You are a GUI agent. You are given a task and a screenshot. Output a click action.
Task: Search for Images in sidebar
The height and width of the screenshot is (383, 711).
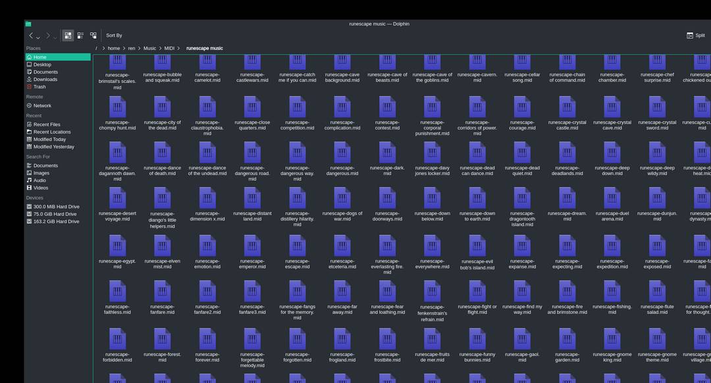(x=58, y=172)
